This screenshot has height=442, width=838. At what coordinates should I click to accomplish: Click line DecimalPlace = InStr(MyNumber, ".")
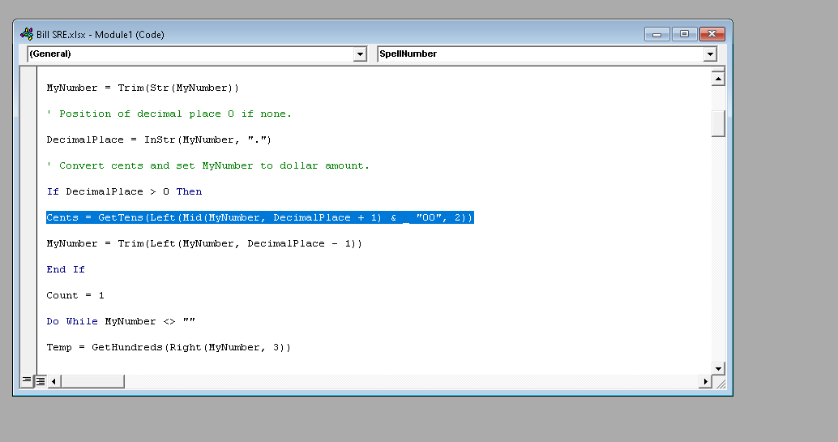coord(159,139)
